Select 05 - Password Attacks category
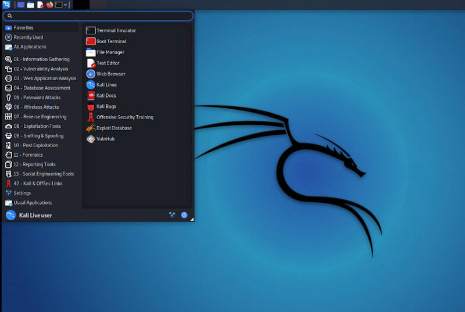The height and width of the screenshot is (312, 465). (x=41, y=98)
